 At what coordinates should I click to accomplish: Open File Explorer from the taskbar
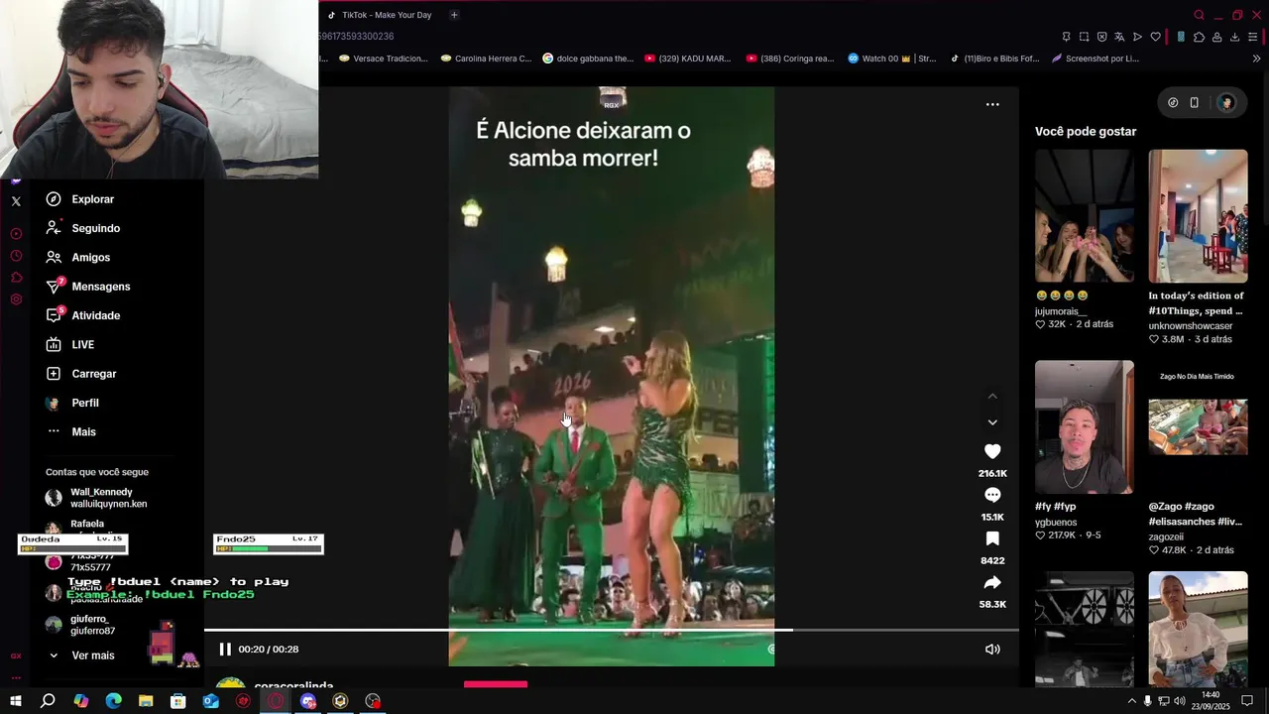146,701
